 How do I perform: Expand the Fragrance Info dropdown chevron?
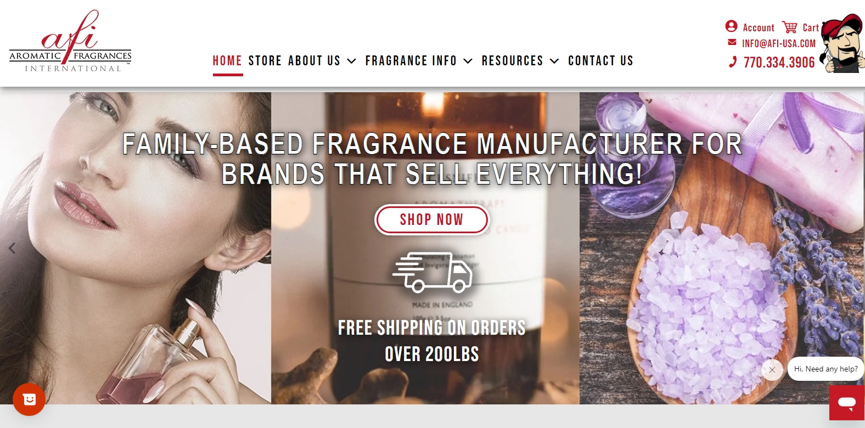click(468, 61)
